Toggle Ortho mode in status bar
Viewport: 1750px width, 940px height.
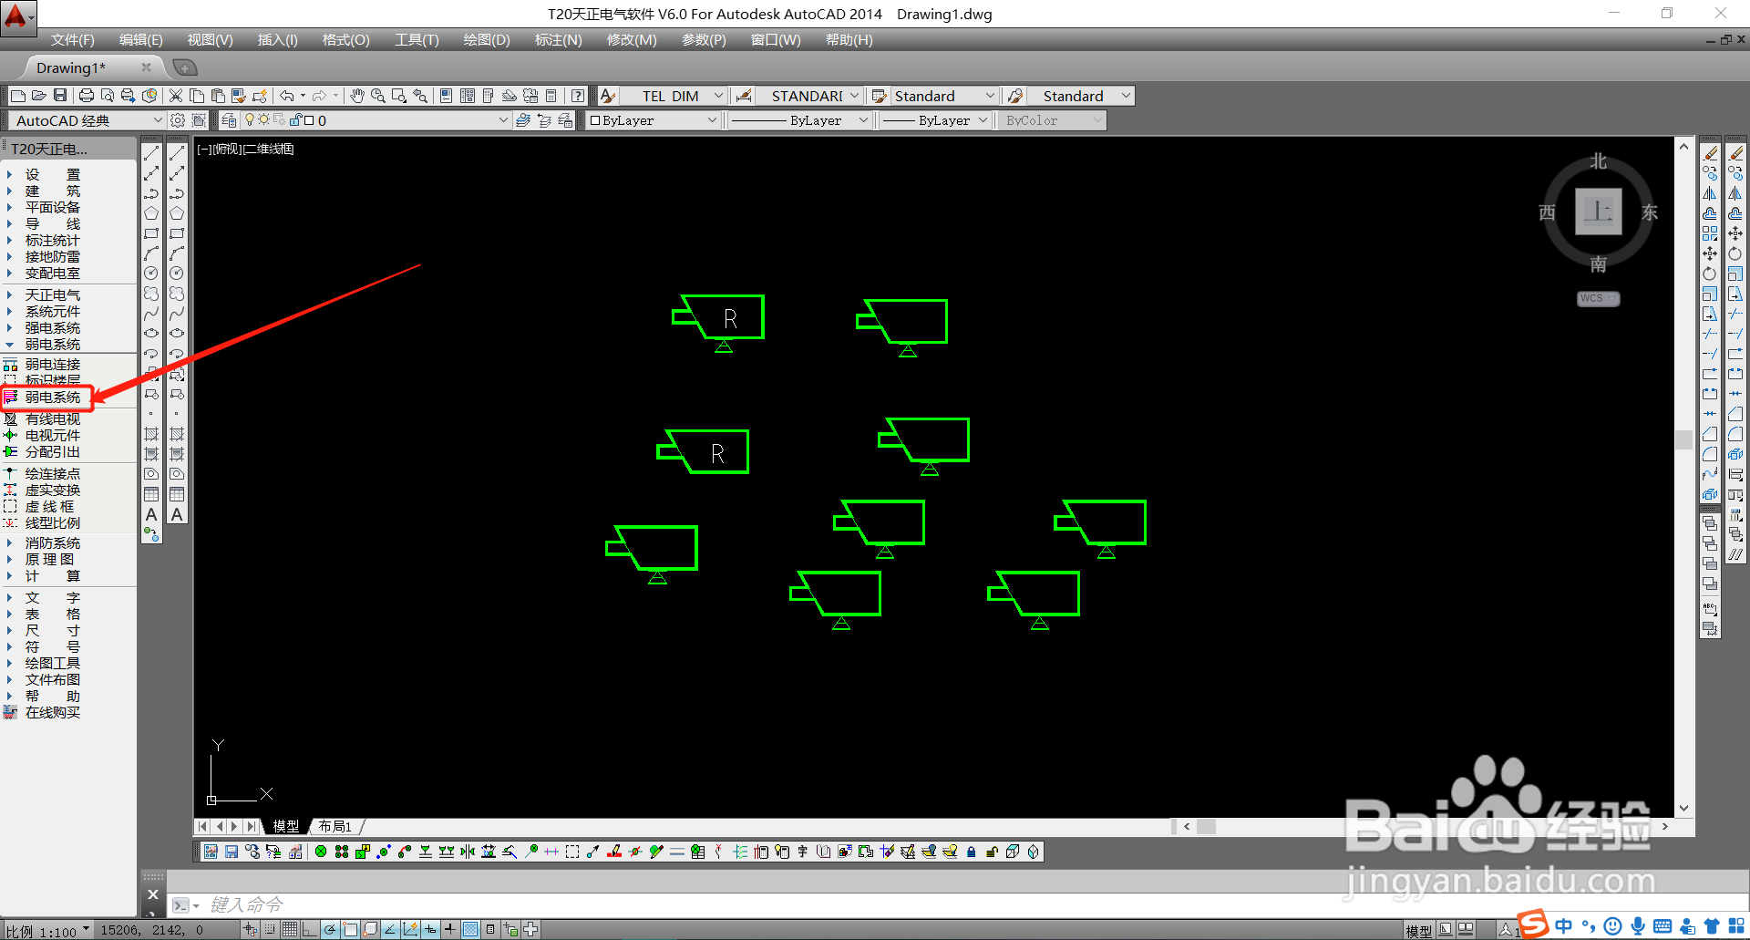point(309,929)
